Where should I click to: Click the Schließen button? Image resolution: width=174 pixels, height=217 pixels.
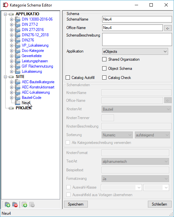coord(160,204)
